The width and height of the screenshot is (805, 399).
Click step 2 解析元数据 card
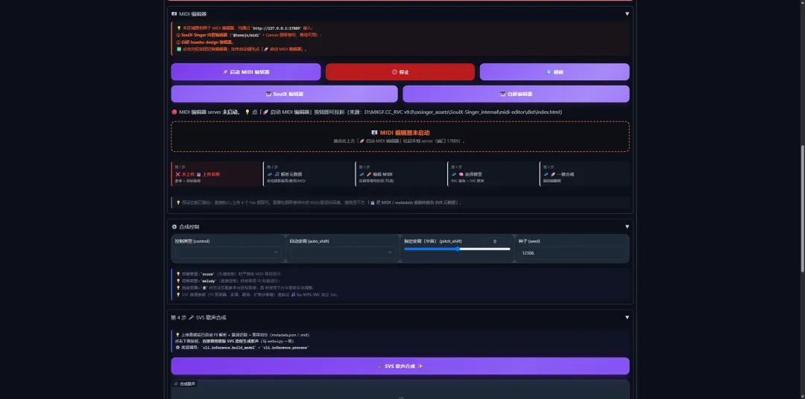coord(309,174)
